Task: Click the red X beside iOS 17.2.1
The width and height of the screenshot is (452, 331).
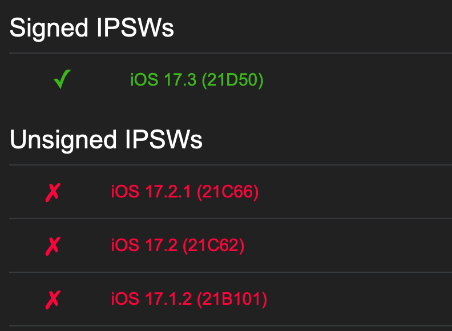Action: click(53, 192)
